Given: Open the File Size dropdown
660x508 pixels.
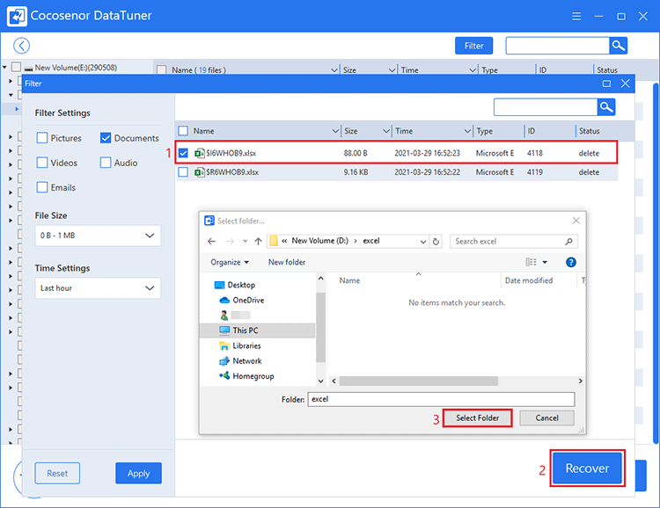Looking at the screenshot, I should click(98, 236).
